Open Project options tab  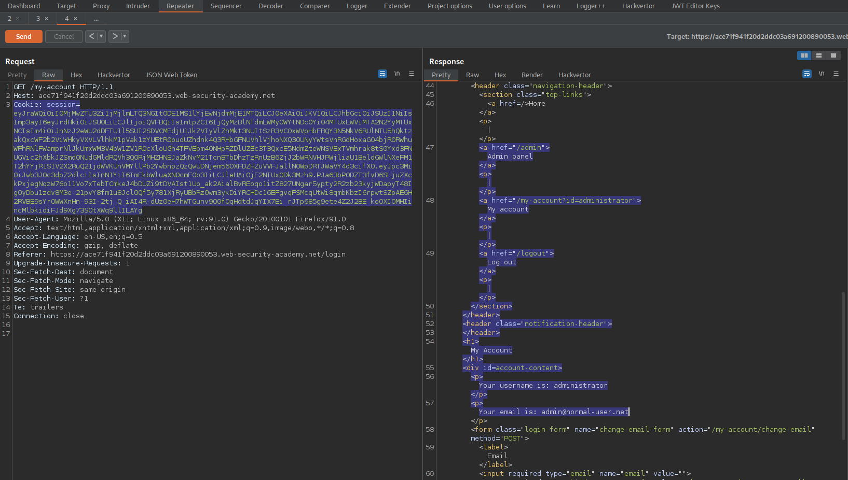point(450,6)
